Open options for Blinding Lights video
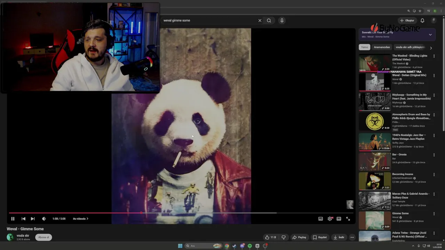Image resolution: width=445 pixels, height=250 pixels. (434, 56)
